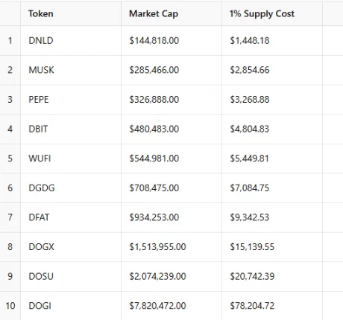Click the DOSU token cell

[x=71, y=277]
